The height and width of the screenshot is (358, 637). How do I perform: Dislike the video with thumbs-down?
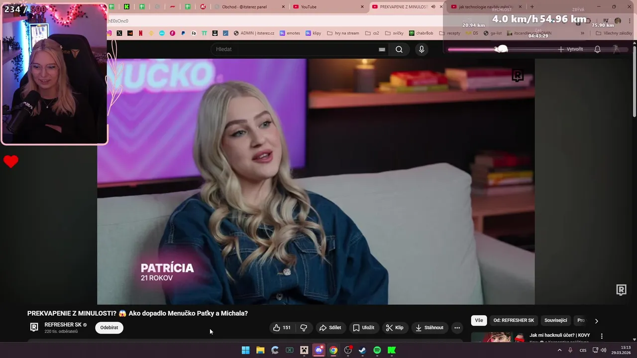click(304, 328)
